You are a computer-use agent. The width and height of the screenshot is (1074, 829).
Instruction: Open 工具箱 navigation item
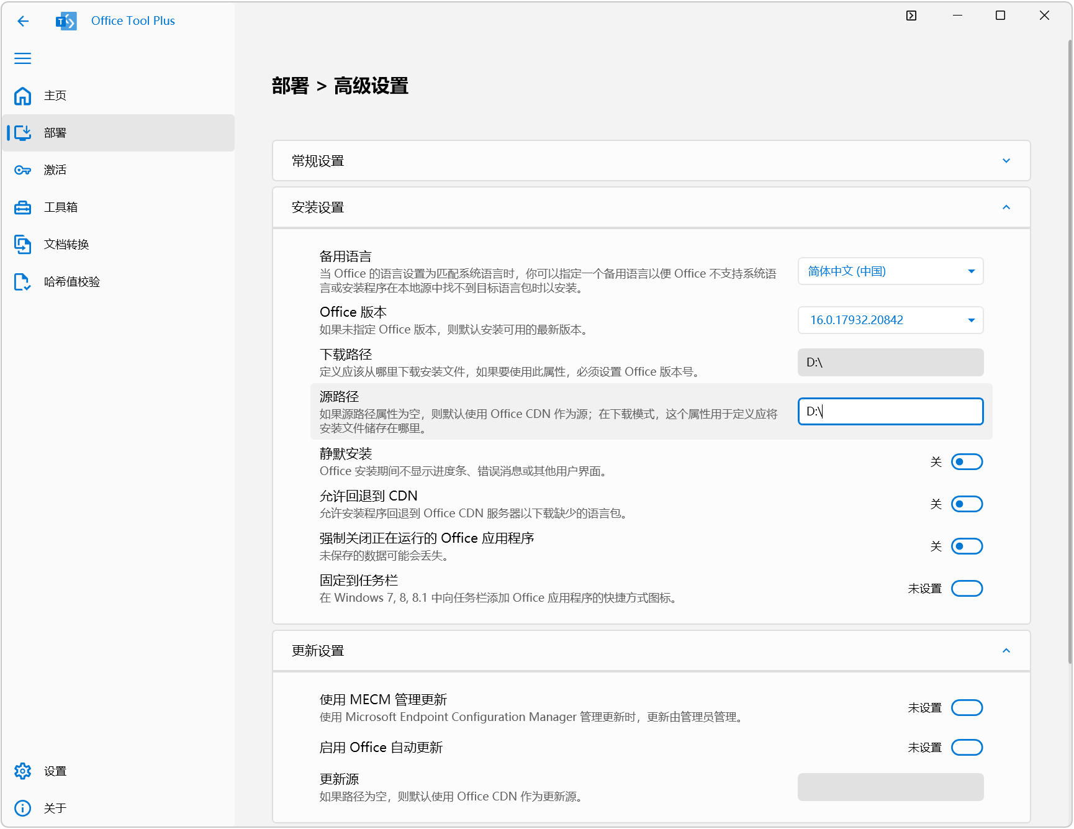[x=118, y=207]
